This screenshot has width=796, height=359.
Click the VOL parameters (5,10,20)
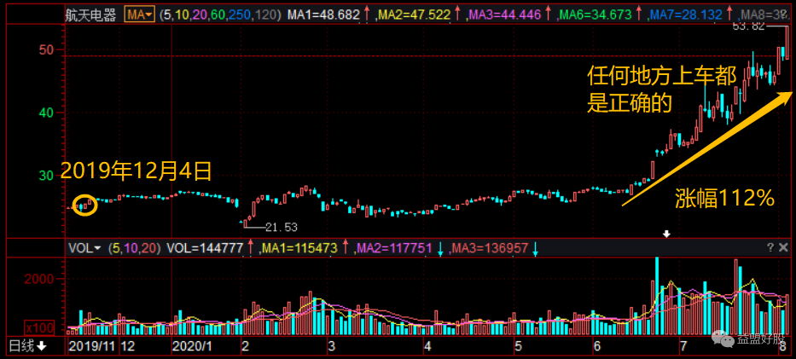pyautogui.click(x=134, y=248)
